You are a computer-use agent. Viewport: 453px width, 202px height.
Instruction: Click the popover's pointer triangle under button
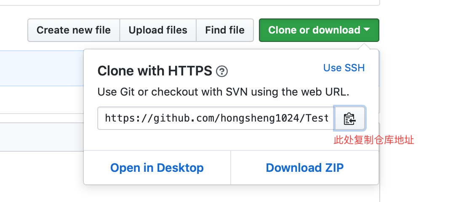pos(365,47)
